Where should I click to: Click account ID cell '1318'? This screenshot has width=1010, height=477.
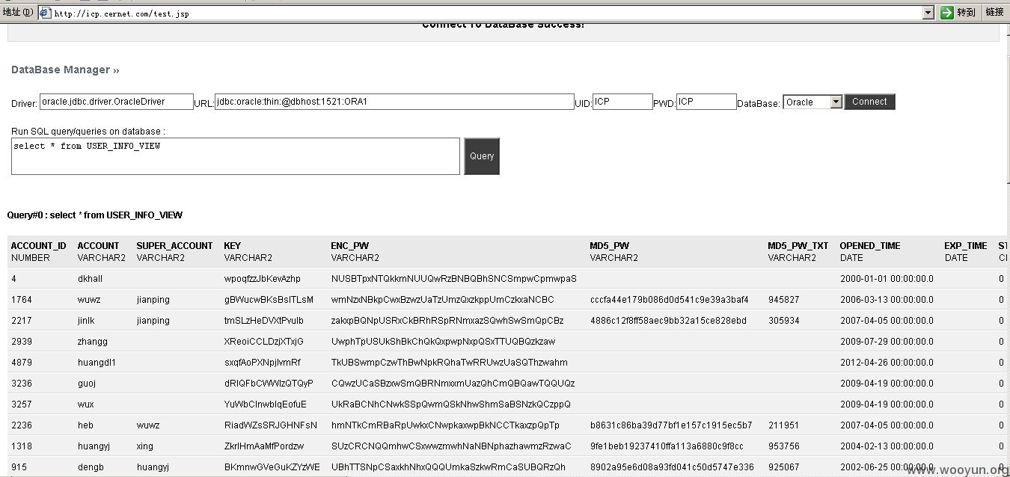point(22,446)
